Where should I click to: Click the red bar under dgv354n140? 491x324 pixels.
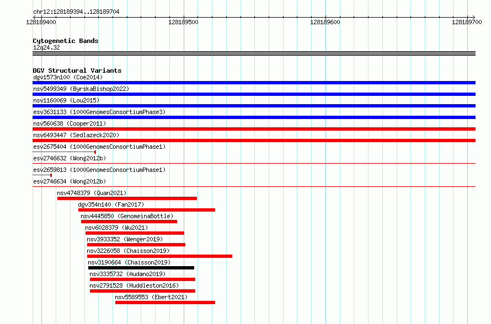coord(147,210)
